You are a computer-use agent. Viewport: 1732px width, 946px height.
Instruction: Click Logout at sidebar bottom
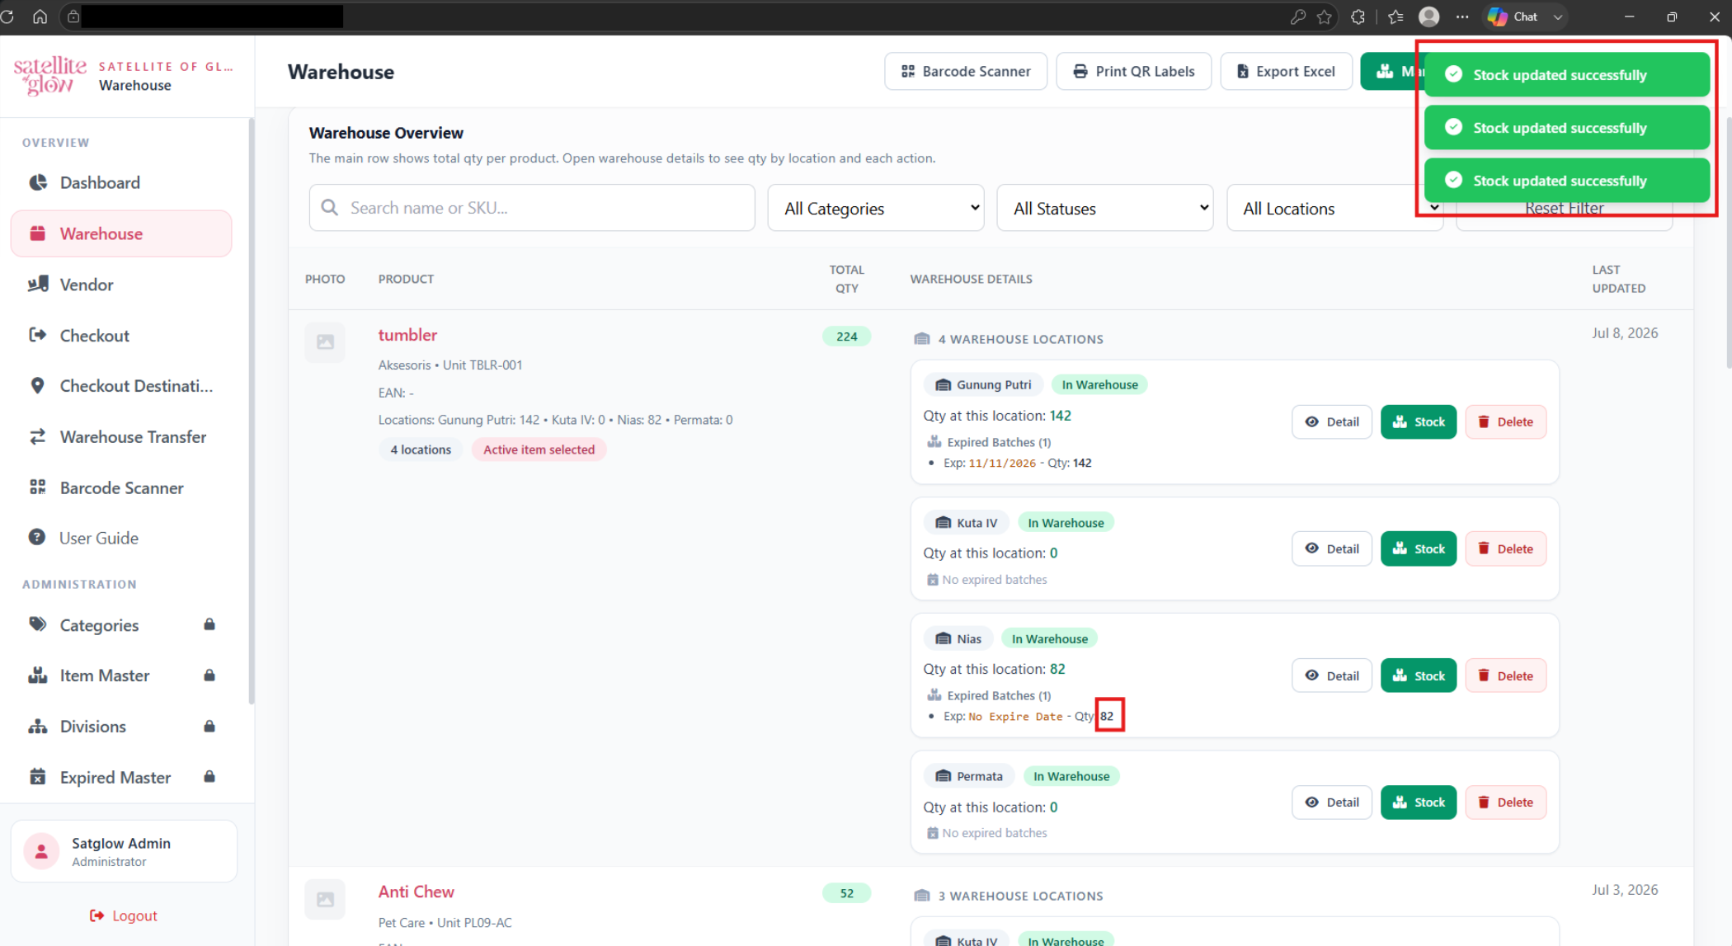124,915
